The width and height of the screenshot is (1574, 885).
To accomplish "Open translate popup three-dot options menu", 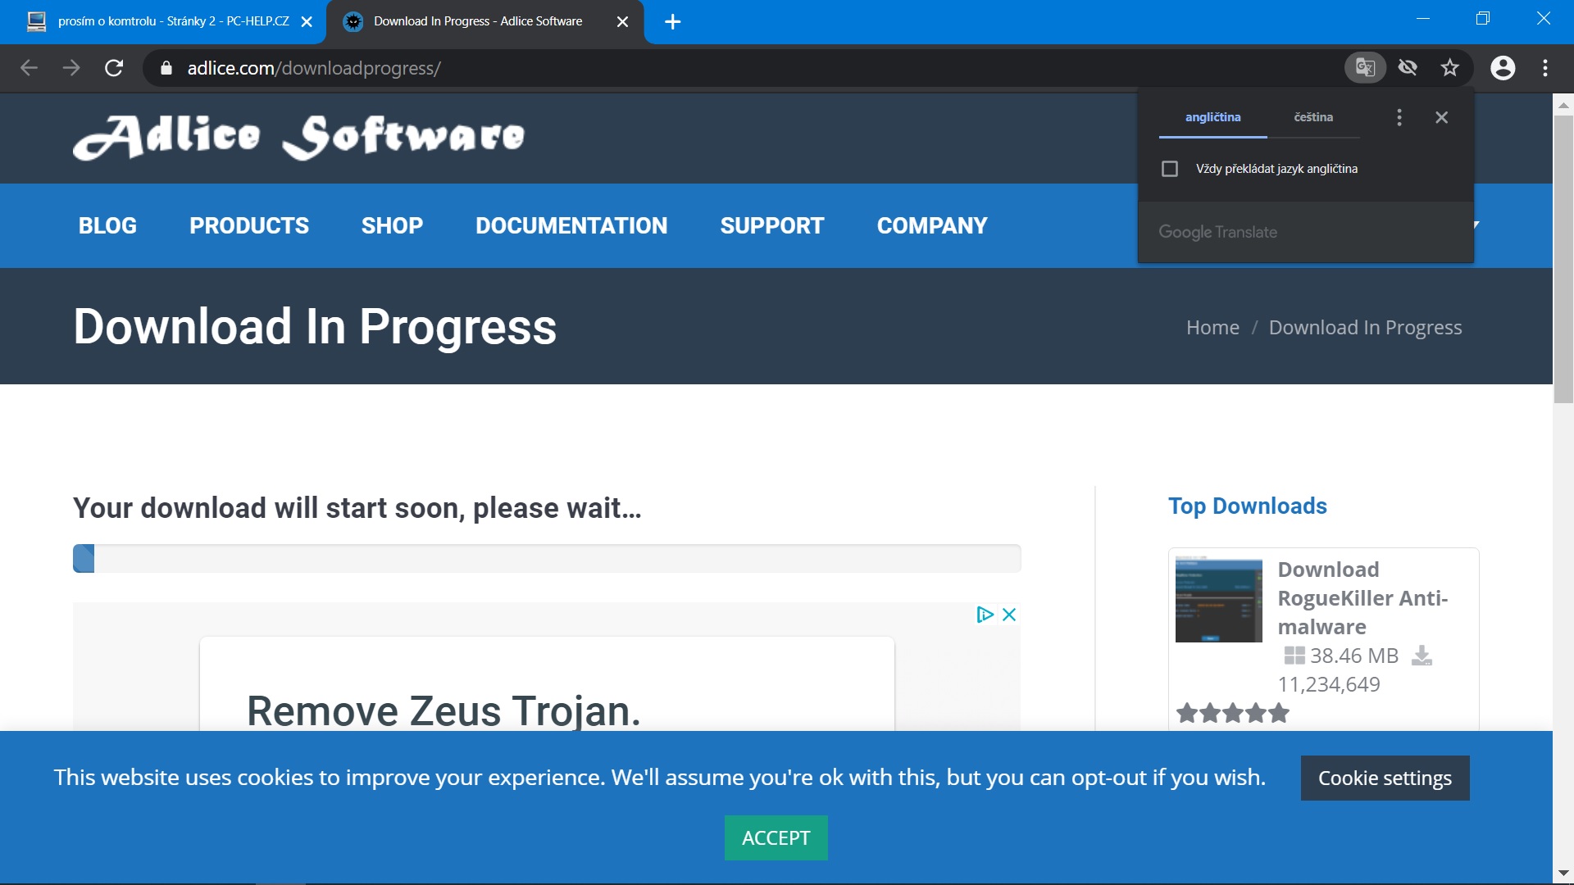I will [x=1399, y=117].
